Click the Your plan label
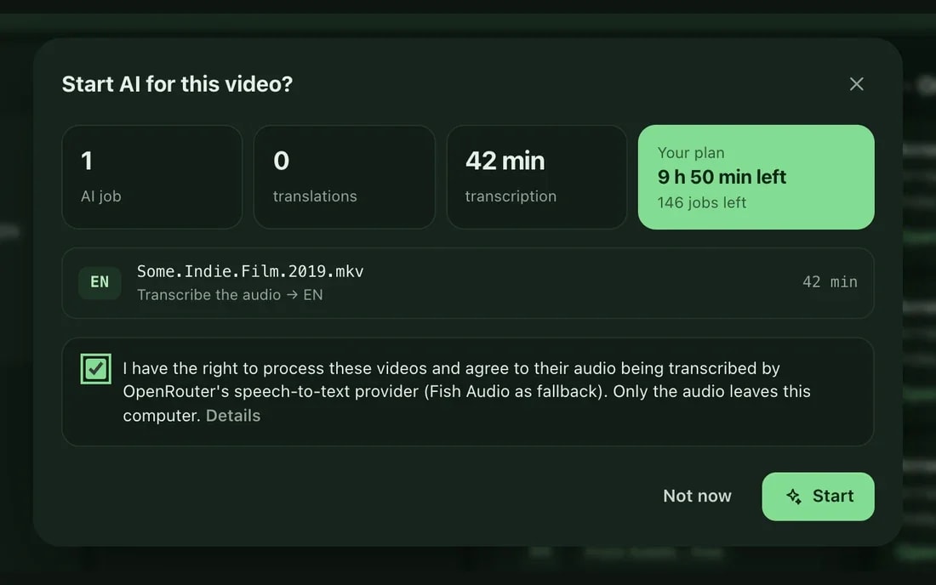The image size is (936, 585). click(691, 153)
